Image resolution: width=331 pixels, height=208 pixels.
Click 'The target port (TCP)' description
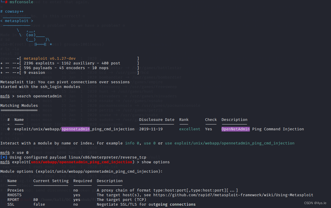point(122,200)
